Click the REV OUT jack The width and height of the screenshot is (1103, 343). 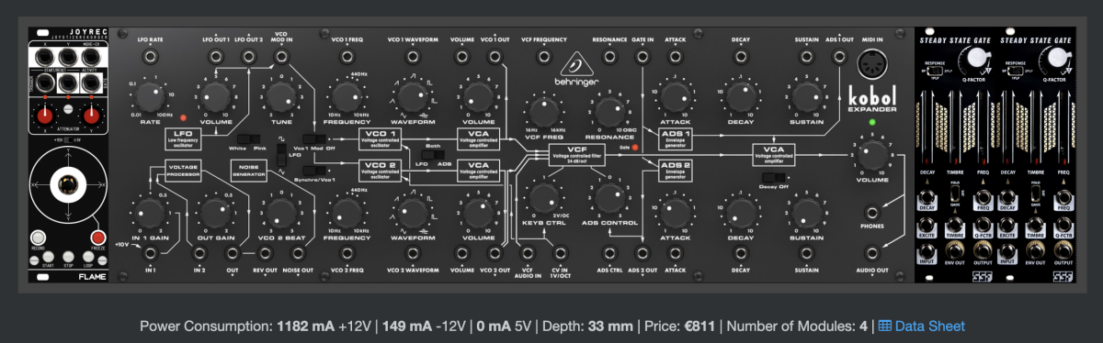click(265, 254)
